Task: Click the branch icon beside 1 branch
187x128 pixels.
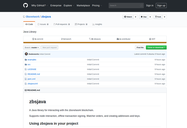Action: pyautogui.click(x=62, y=39)
